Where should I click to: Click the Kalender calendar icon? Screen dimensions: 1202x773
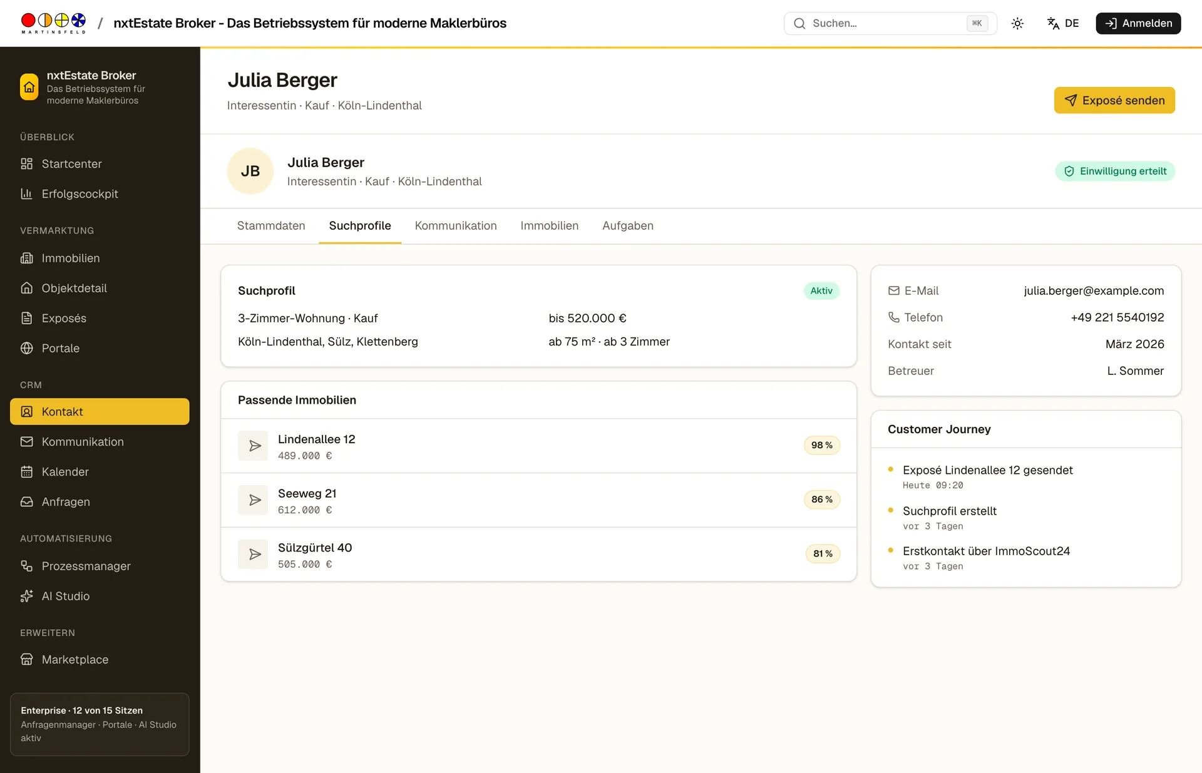click(x=27, y=472)
